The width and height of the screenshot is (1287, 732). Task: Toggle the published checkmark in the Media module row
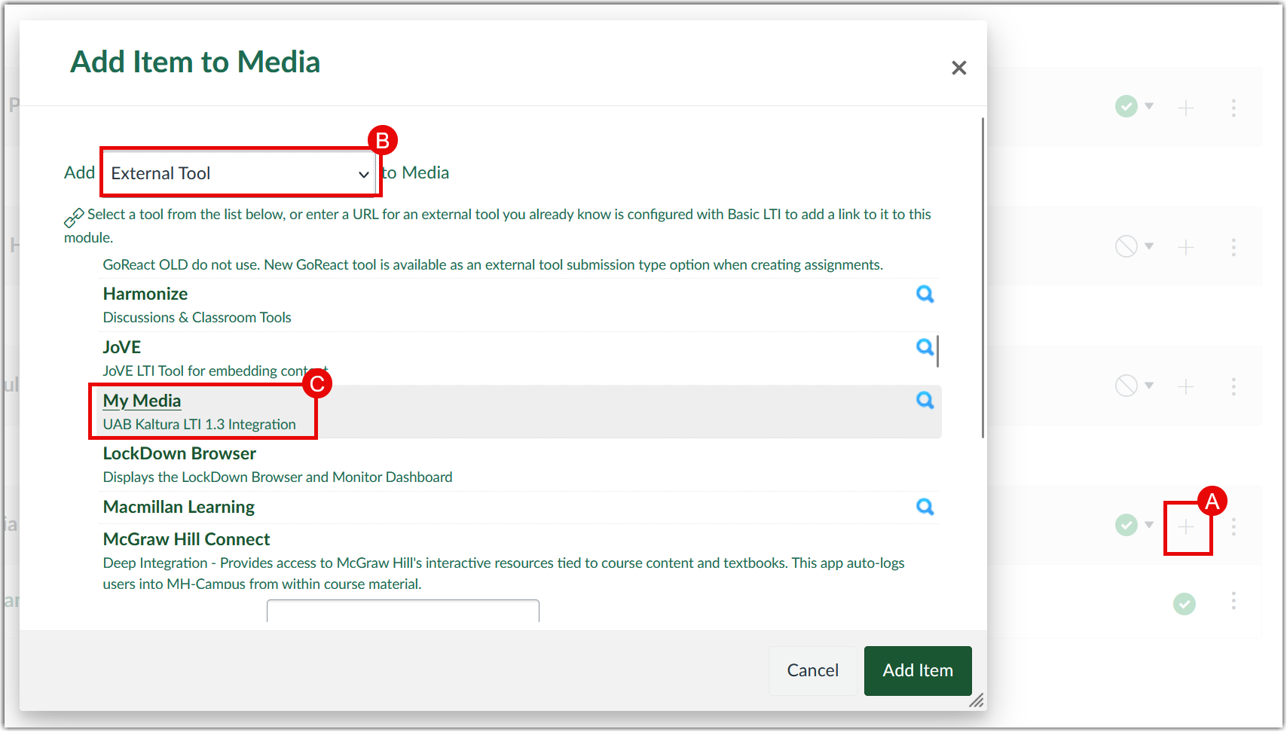(x=1127, y=525)
